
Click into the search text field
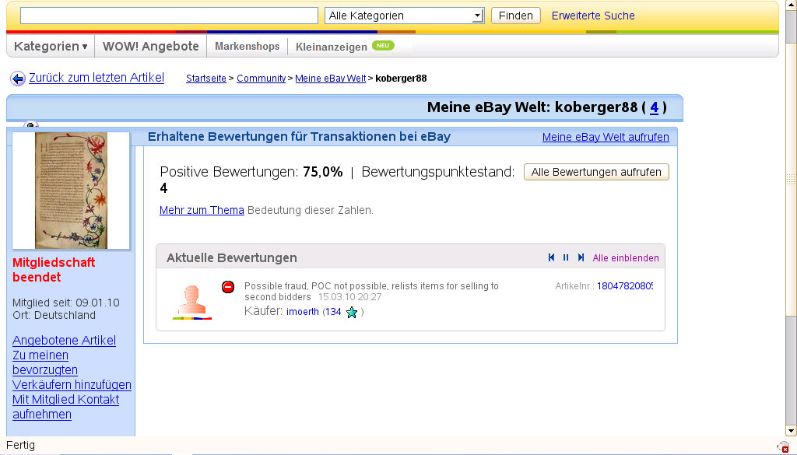169,16
